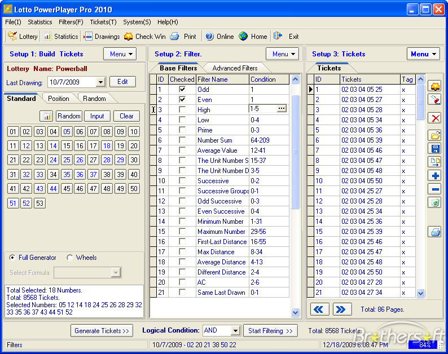This screenshot has width=448, height=354.
Task: Check the Prime filter checkbox
Action: click(x=182, y=130)
